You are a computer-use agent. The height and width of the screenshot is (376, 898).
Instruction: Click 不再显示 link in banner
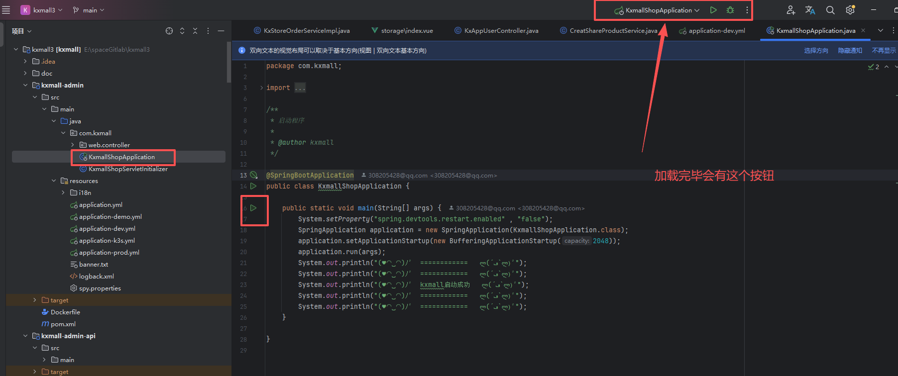coord(884,51)
